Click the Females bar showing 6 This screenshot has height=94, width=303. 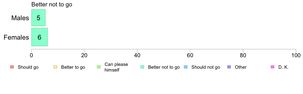click(40, 37)
